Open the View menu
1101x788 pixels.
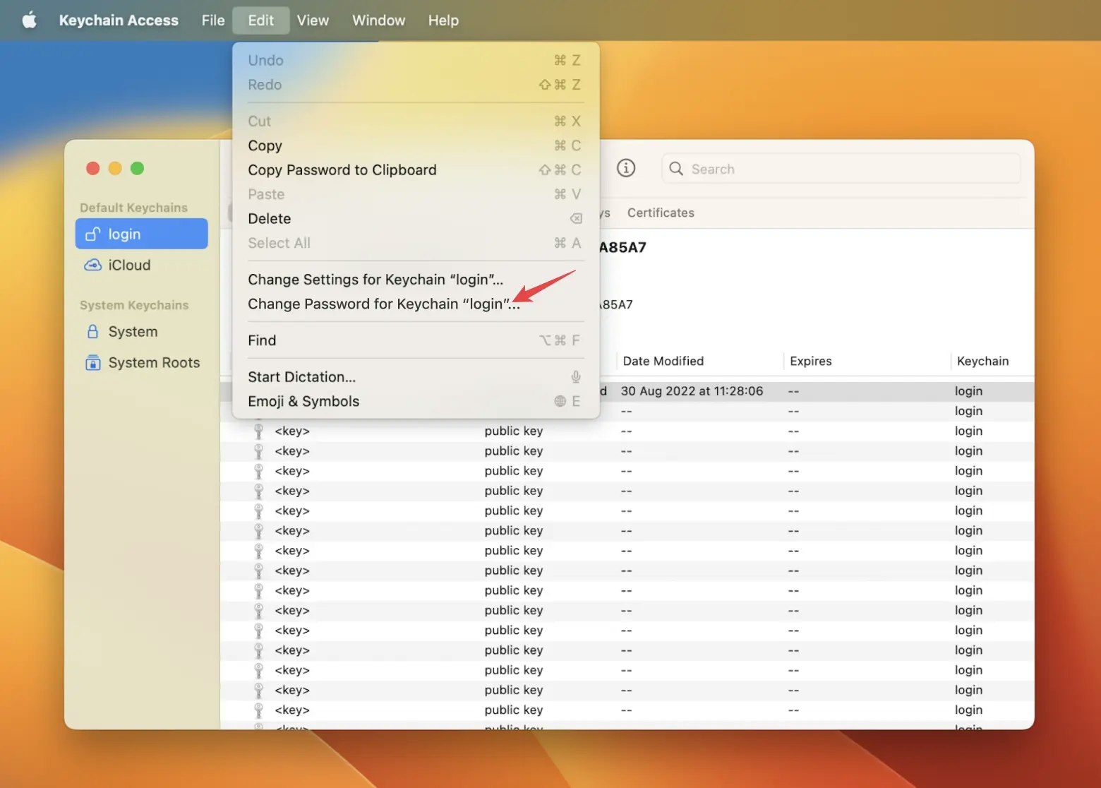click(x=313, y=20)
